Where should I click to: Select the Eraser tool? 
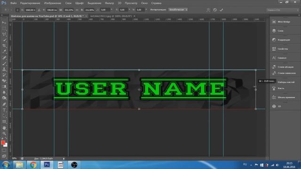click(4, 81)
